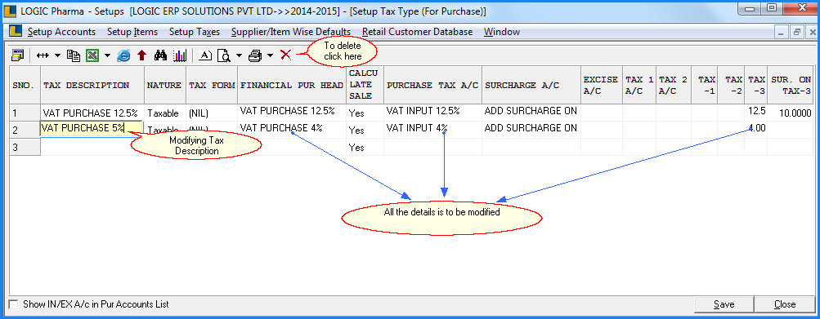Click the NATURE column header

point(165,85)
